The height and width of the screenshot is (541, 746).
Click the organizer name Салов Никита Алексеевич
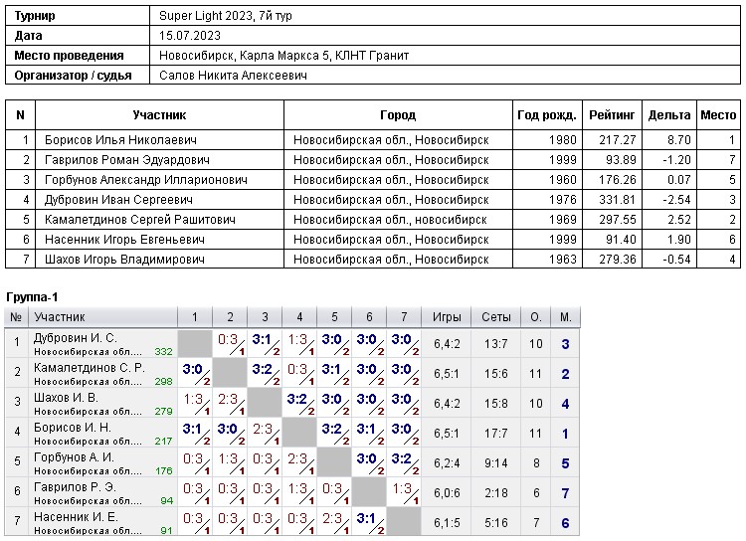(233, 76)
